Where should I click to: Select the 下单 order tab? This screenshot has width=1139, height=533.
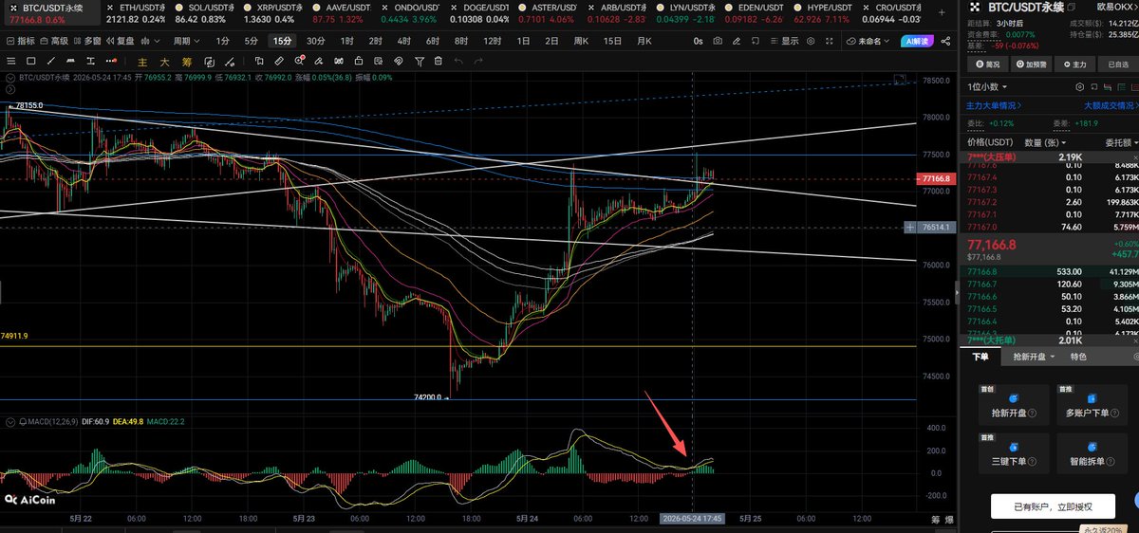pyautogui.click(x=980, y=357)
